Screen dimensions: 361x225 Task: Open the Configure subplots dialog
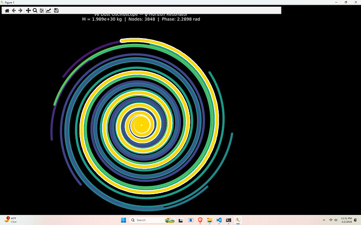click(42, 10)
